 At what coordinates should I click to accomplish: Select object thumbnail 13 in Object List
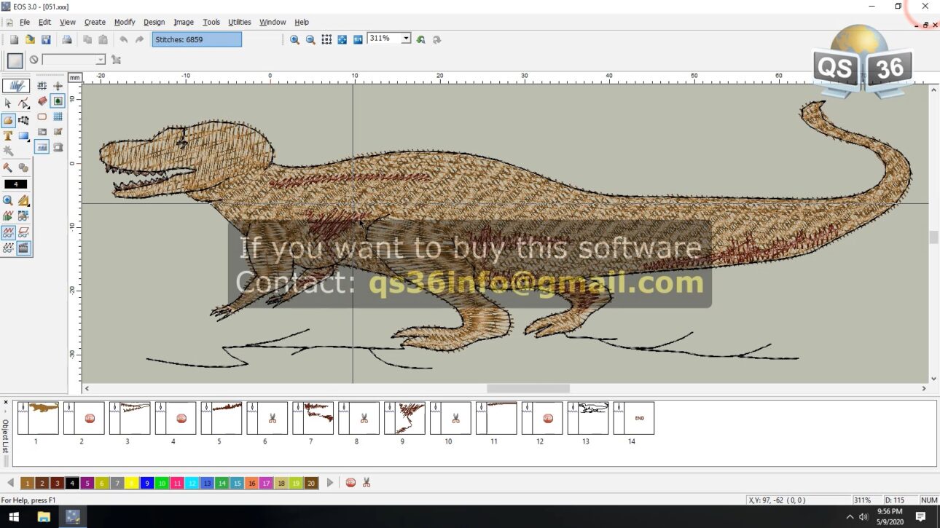click(x=588, y=418)
